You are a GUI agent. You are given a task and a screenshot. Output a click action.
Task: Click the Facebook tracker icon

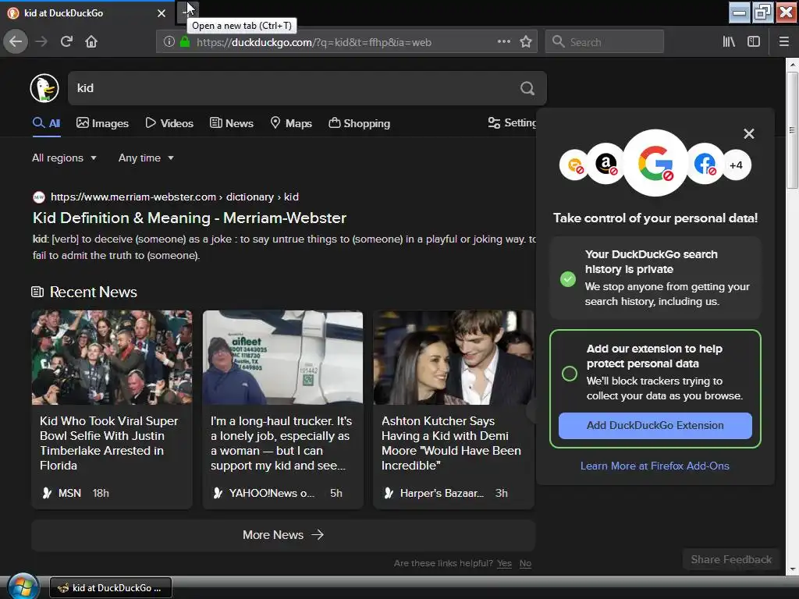tap(705, 164)
